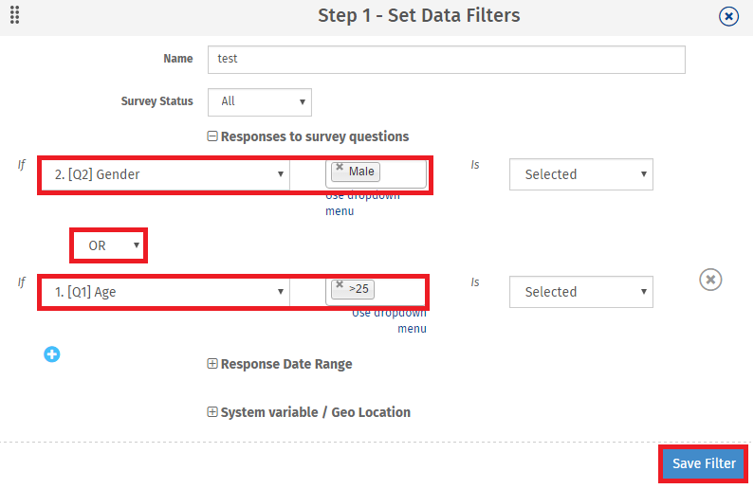Close the Set Data Filters dialog

tap(728, 16)
